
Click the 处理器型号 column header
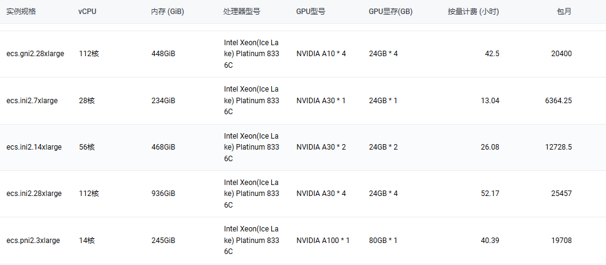(242, 12)
